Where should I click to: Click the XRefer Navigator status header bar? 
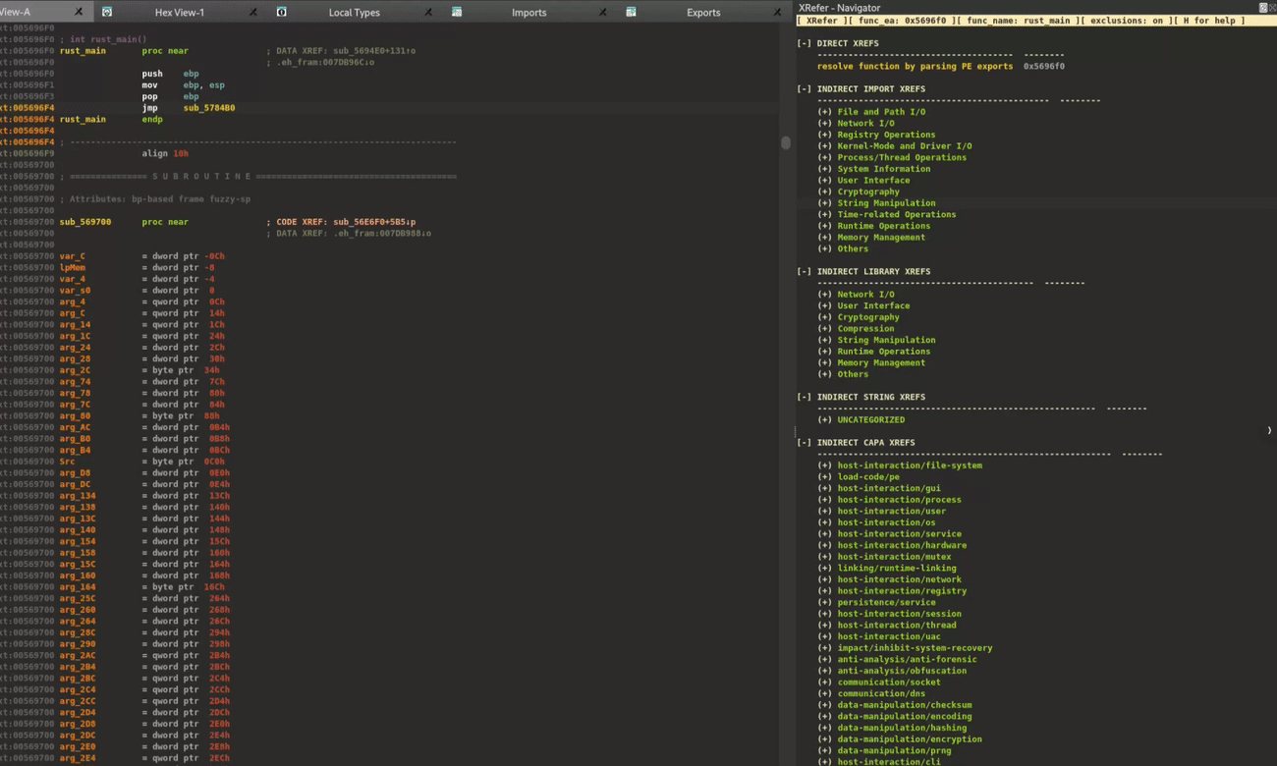[1035, 21]
